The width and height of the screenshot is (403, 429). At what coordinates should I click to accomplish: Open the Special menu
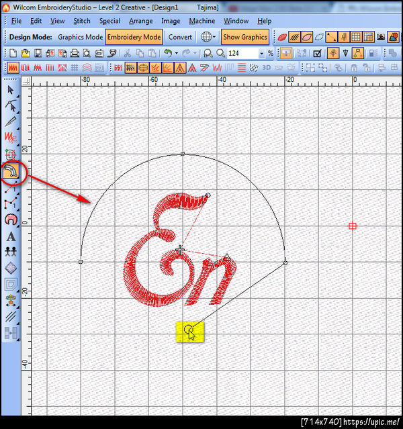click(109, 21)
